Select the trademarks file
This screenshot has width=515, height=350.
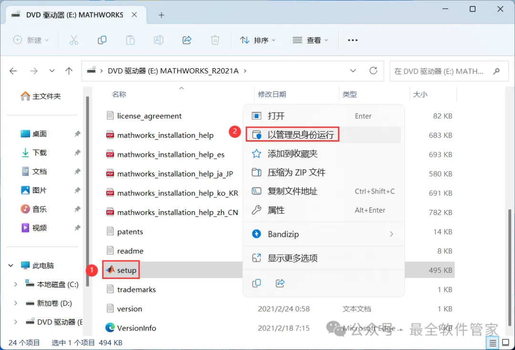coord(132,289)
